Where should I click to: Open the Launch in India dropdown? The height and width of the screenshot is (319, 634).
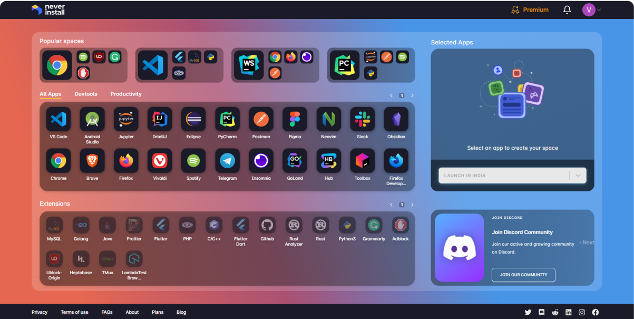coord(512,176)
